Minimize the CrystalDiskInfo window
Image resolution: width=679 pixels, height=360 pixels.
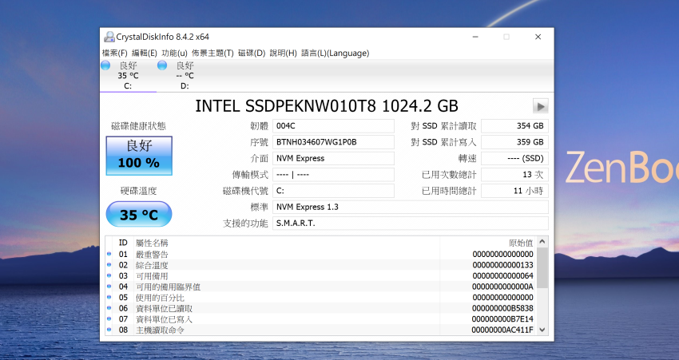point(475,37)
